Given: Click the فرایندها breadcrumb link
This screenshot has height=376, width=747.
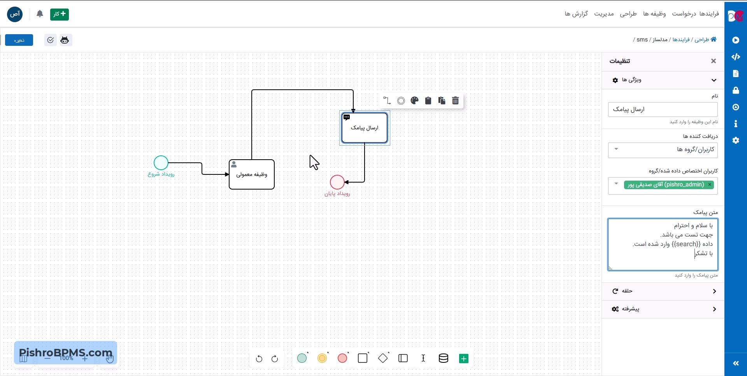Looking at the screenshot, I should (x=681, y=40).
